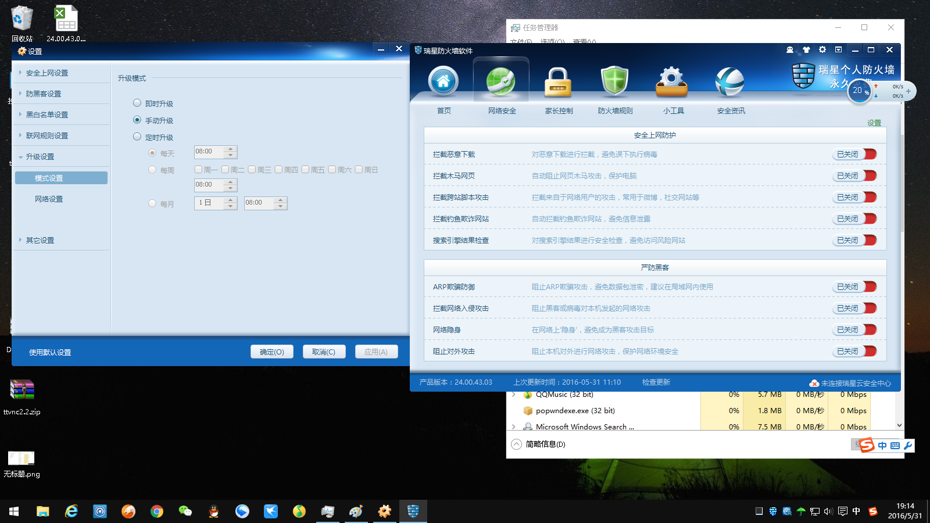Select the 无标题.png desktop file icon
The image size is (930, 523).
[x=22, y=464]
